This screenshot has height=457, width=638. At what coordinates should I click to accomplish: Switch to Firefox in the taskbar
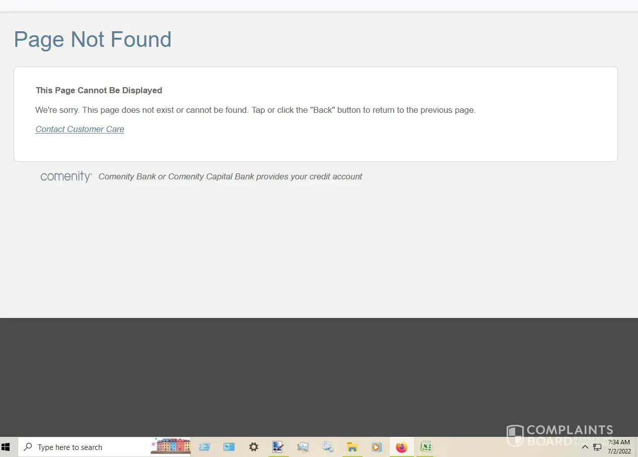401,447
